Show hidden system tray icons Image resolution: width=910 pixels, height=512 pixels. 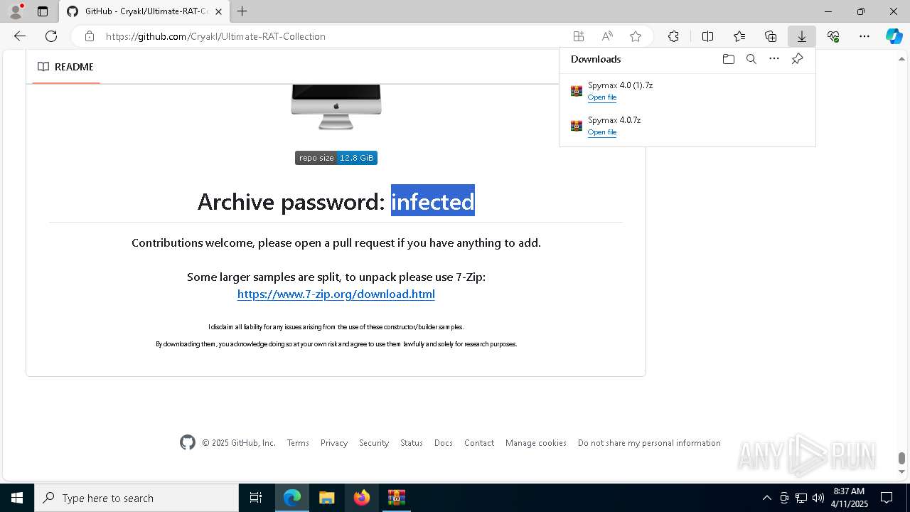click(x=766, y=498)
